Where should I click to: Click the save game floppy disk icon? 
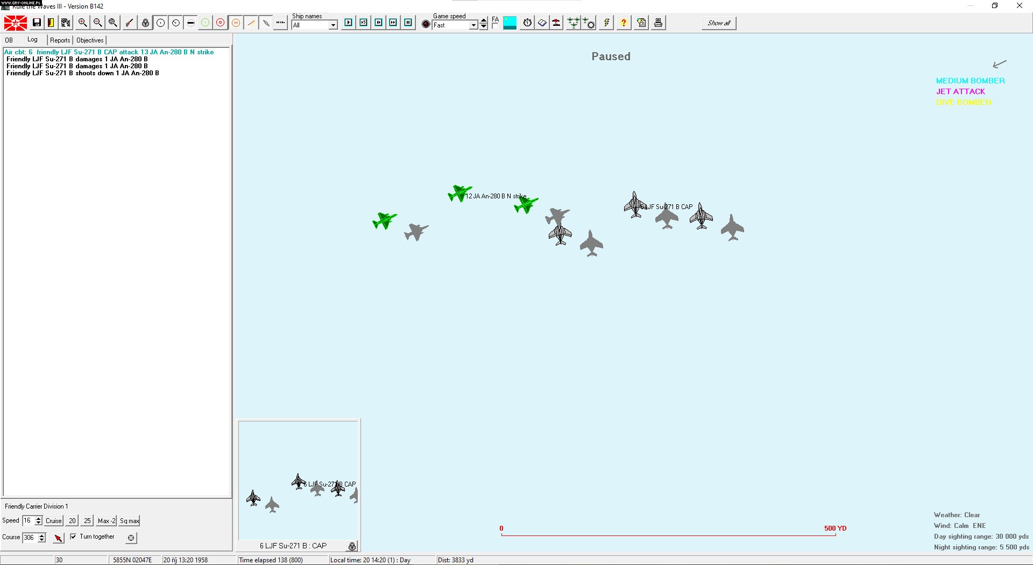click(37, 23)
